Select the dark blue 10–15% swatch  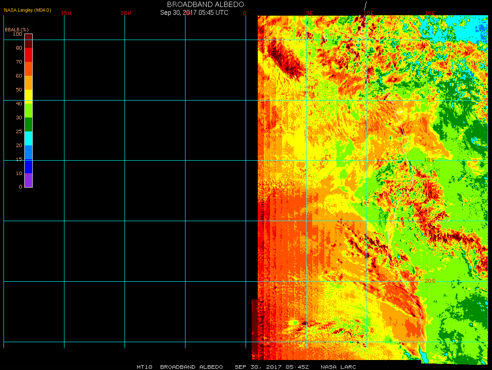pyautogui.click(x=28, y=166)
